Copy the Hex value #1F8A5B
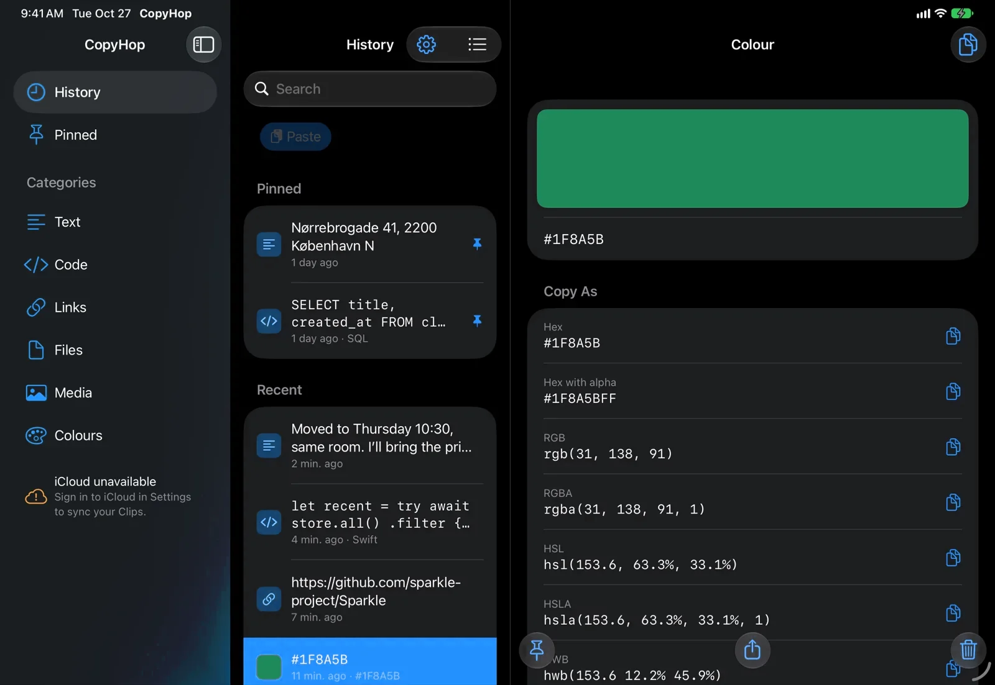 953,336
